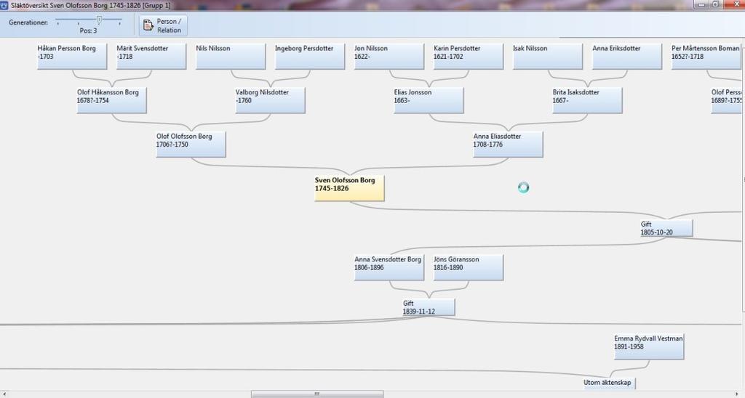This screenshot has width=745, height=398.
Task: Click the app icon in title bar
Action: 4,5
